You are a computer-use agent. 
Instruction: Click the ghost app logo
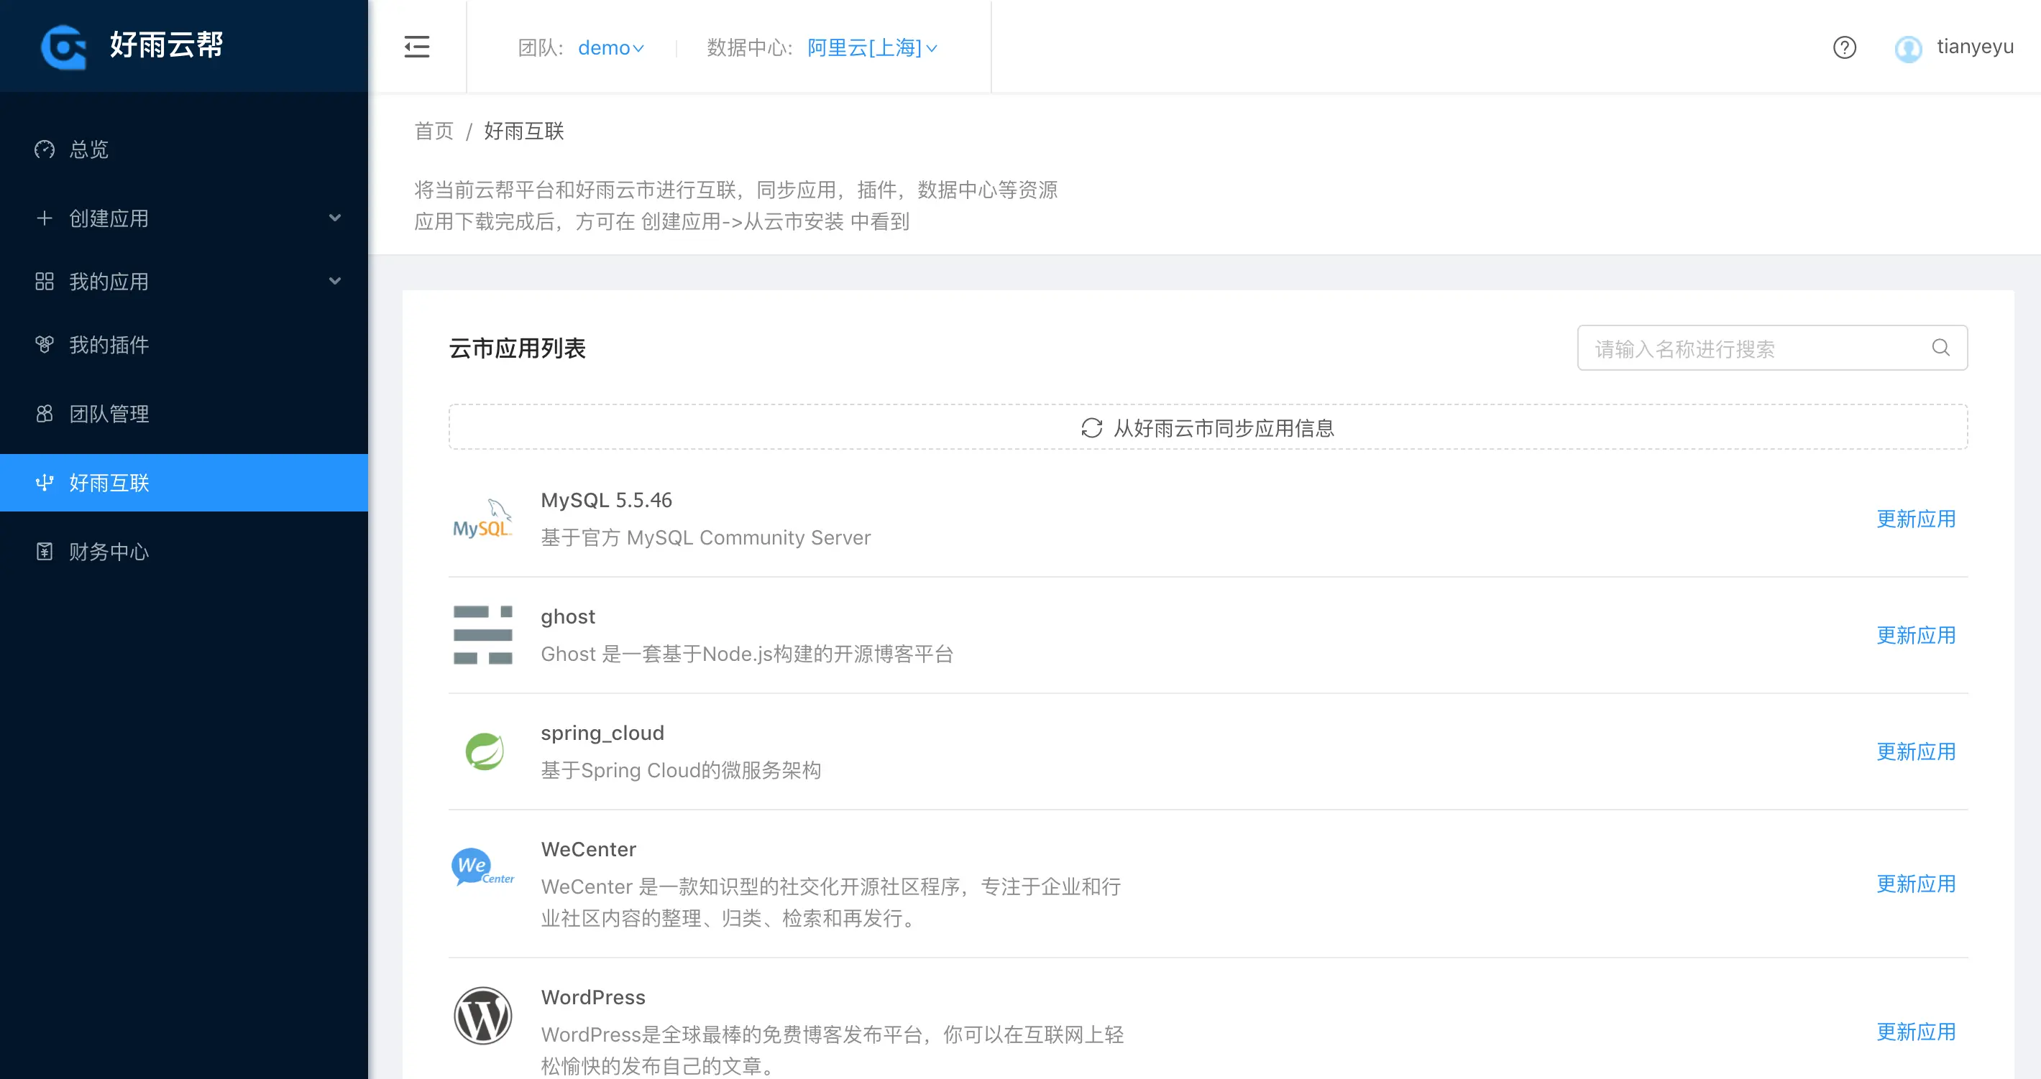pos(482,635)
